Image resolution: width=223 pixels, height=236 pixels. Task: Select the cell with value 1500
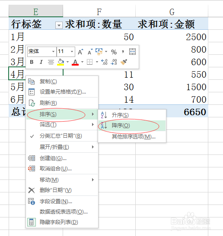[x=172, y=86]
